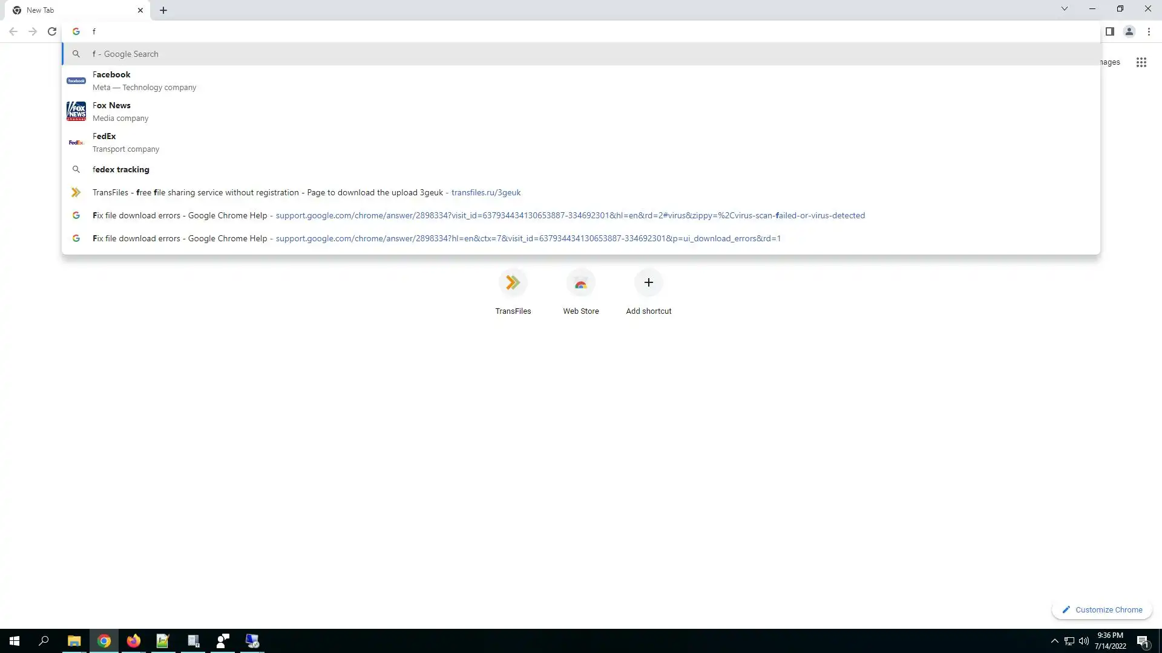Image resolution: width=1162 pixels, height=653 pixels.
Task: Click the new tab plus button
Action: tap(163, 10)
